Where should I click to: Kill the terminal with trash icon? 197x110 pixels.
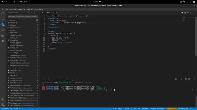coord(189,79)
